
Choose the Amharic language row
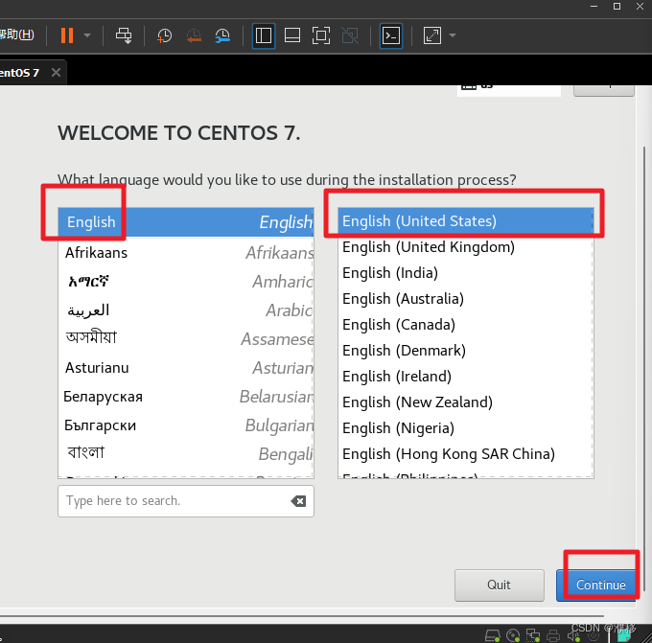tap(186, 282)
